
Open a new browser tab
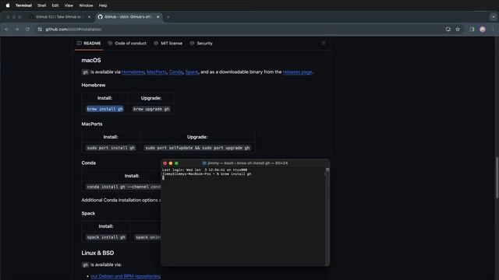point(168,17)
